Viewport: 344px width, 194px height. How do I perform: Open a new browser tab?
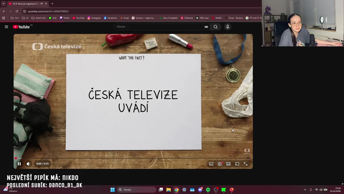tap(52, 4)
